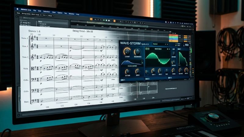The width and height of the screenshot is (244, 137).
Task: Adjust the small knob left of OSC 1
Action: (x=147, y=72)
